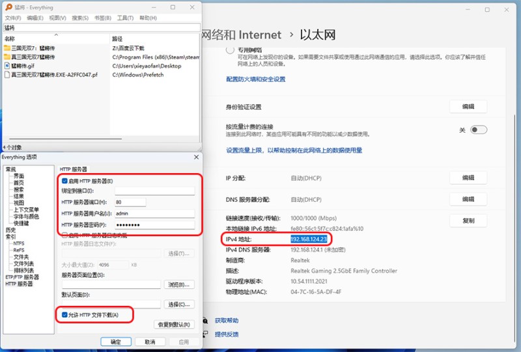Click 确定 button in options dialog
Screen dimensions: 521x352
pos(116,342)
